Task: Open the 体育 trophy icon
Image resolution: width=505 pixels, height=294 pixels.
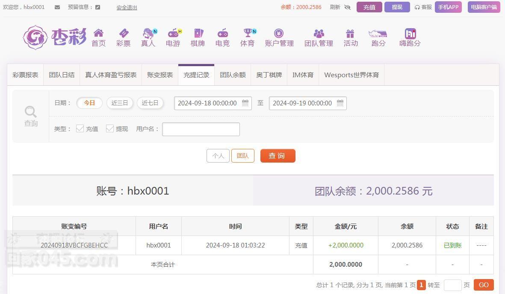Action: click(248, 33)
